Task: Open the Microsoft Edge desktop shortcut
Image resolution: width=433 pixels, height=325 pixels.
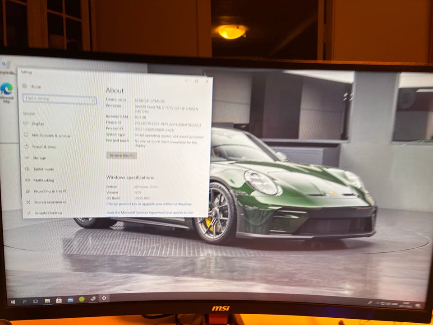Action: (6, 93)
